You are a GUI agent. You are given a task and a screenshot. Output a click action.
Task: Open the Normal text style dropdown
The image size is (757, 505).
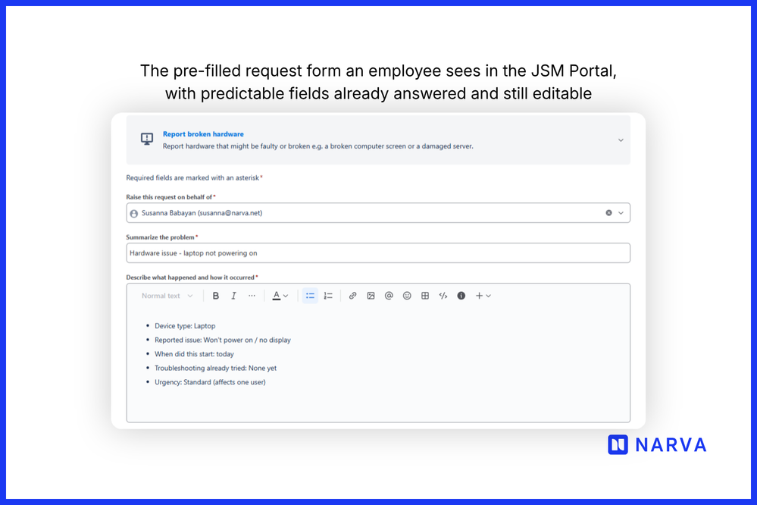(167, 296)
